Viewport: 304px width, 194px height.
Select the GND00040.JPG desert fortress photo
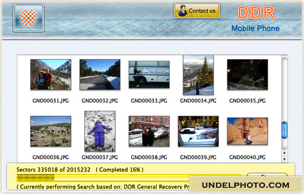tap(247, 131)
